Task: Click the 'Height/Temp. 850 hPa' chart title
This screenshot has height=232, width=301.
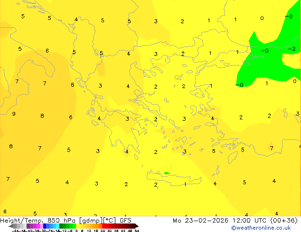Action: [38, 221]
